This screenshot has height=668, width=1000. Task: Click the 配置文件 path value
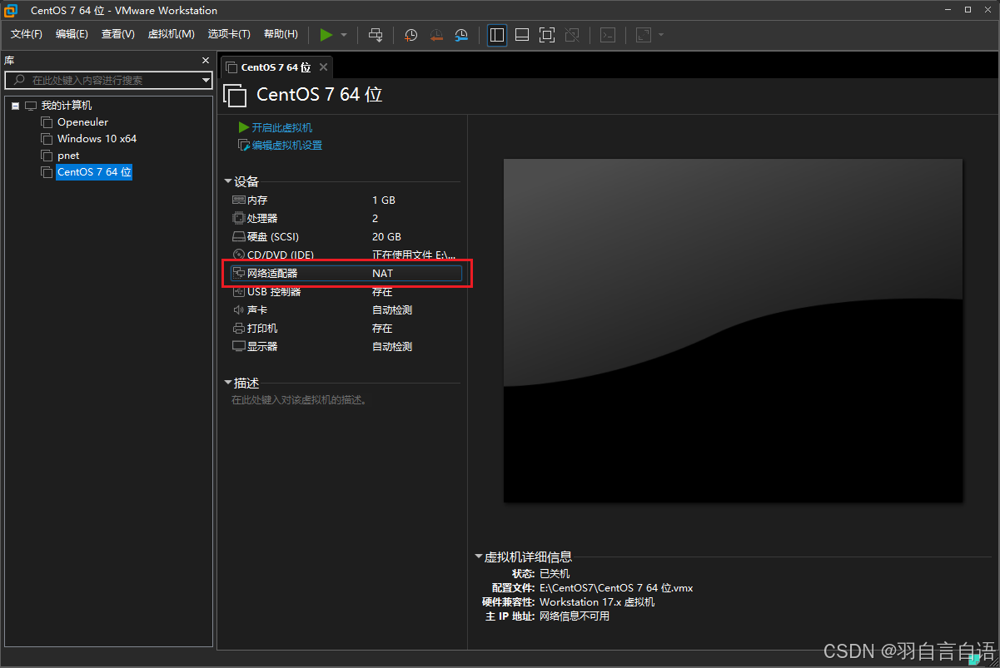(x=616, y=588)
